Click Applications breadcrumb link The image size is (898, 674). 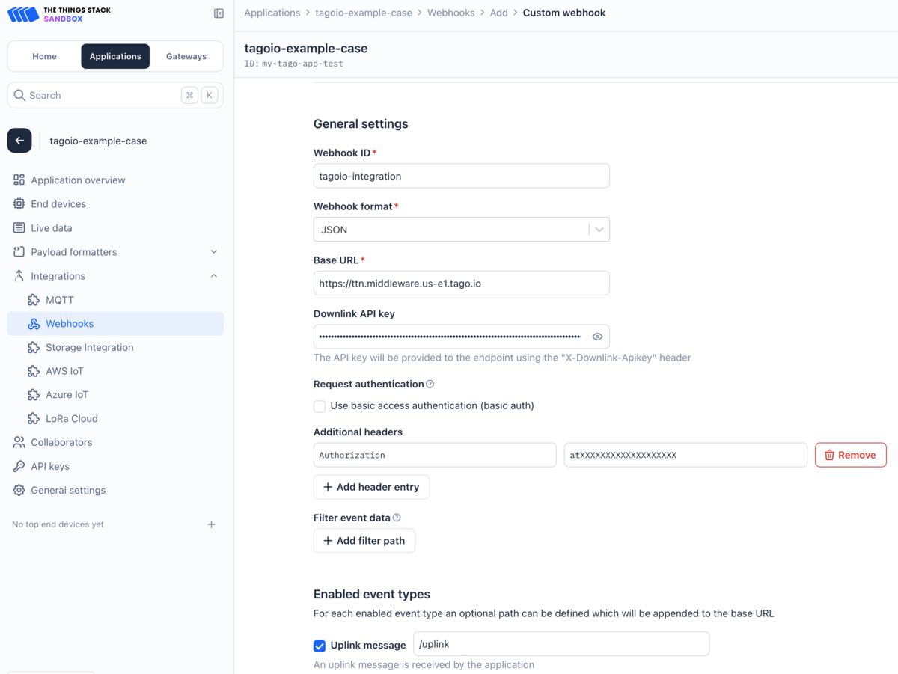(272, 13)
